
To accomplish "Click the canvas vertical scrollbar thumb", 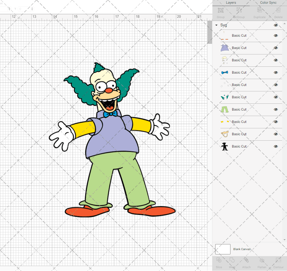I will [210, 32].
